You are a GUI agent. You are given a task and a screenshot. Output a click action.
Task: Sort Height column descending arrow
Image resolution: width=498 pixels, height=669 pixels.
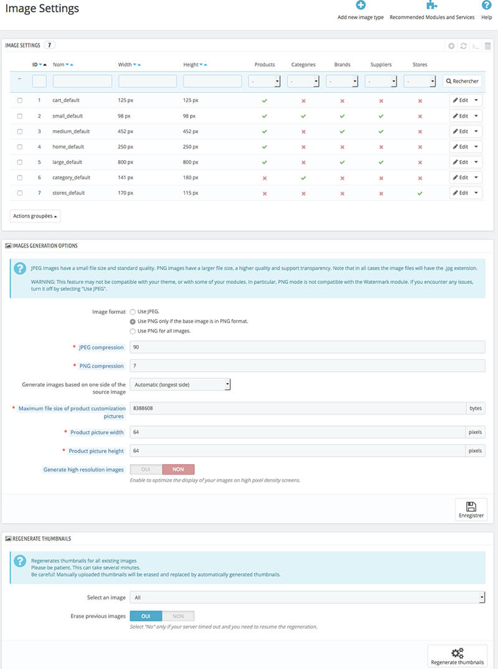(201, 65)
